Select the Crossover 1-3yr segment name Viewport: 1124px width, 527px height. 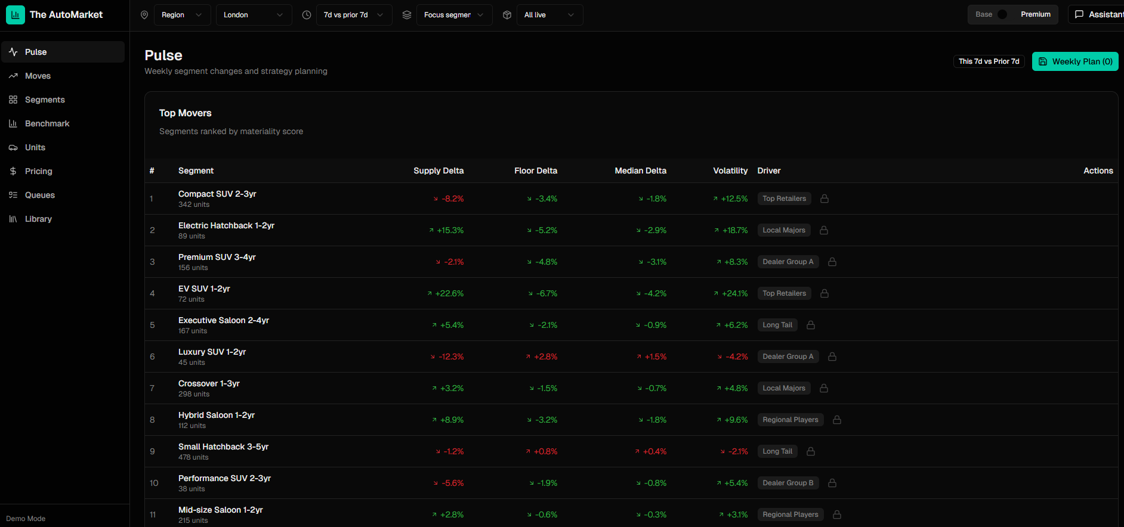pyautogui.click(x=209, y=383)
